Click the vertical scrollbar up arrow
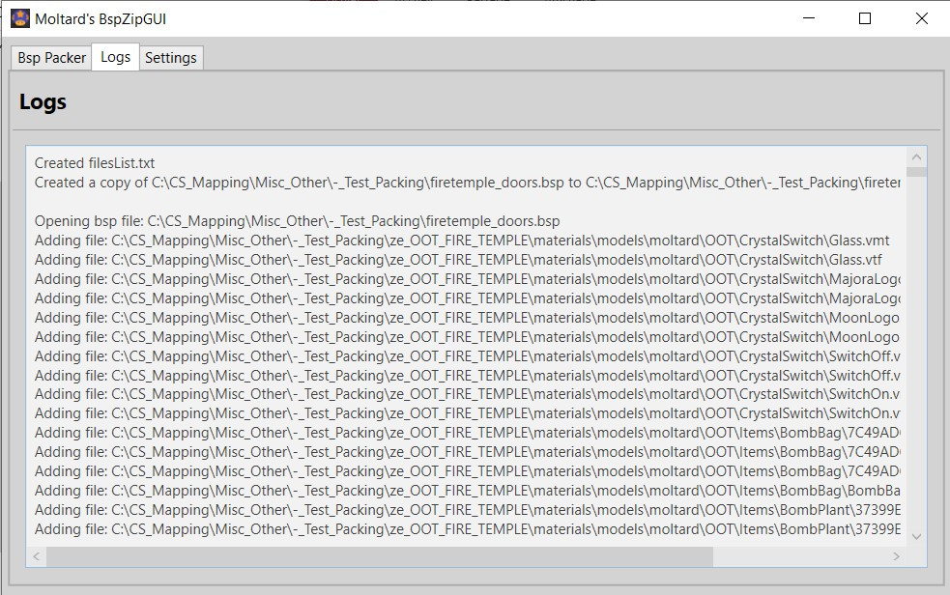Image resolution: width=950 pixels, height=595 pixels. coord(916,155)
